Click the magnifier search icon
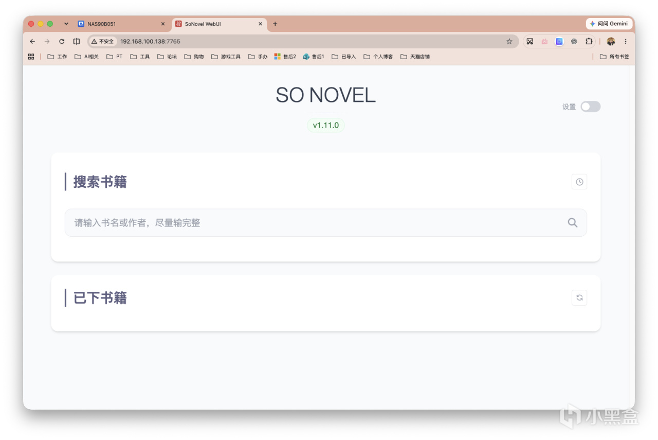This screenshot has width=658, height=440. coord(572,222)
